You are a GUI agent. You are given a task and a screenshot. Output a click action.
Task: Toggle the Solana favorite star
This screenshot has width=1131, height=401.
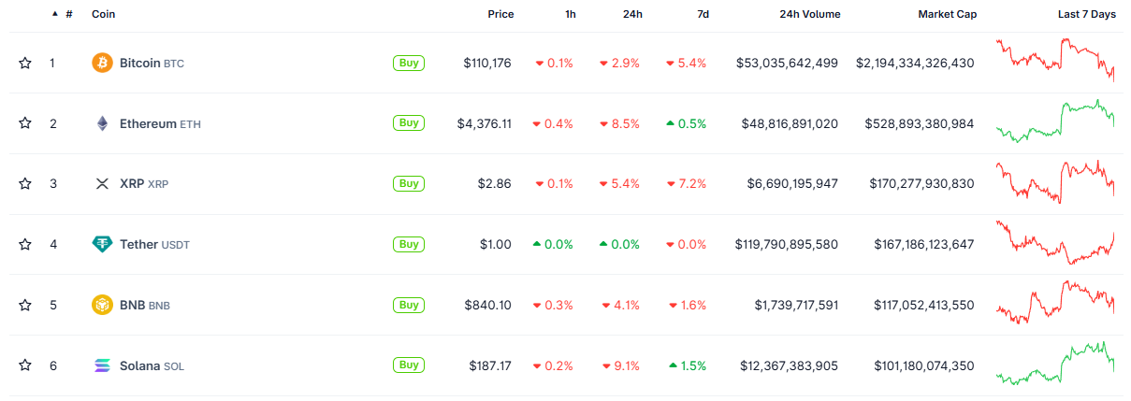pos(25,365)
